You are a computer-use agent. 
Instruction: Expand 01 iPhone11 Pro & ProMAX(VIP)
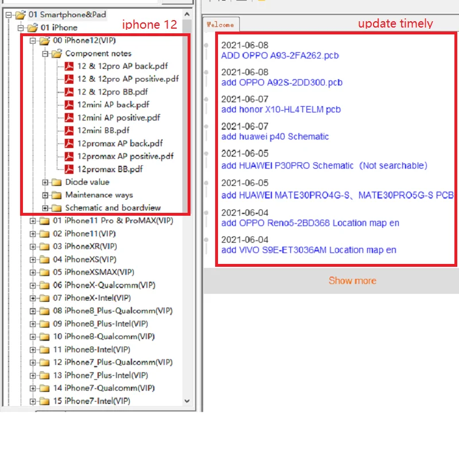coord(33,221)
